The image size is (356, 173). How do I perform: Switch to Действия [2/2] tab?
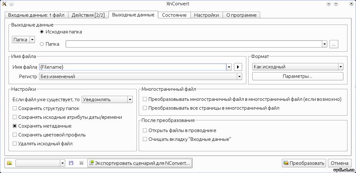88,15
